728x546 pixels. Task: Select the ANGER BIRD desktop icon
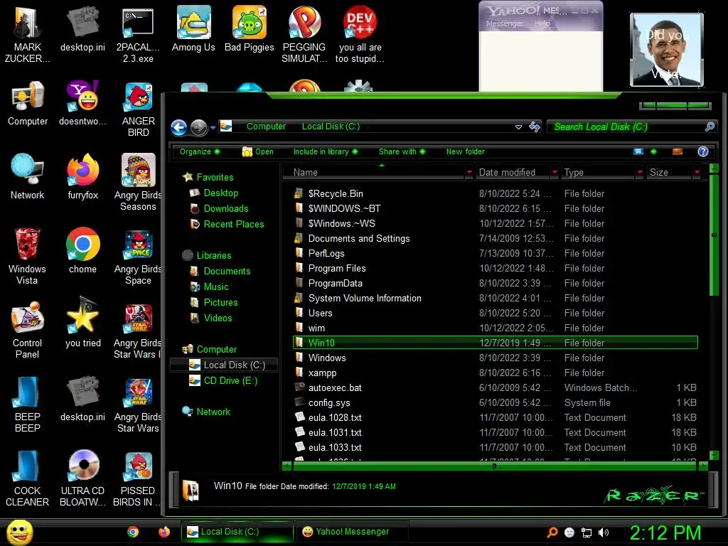pyautogui.click(x=138, y=109)
